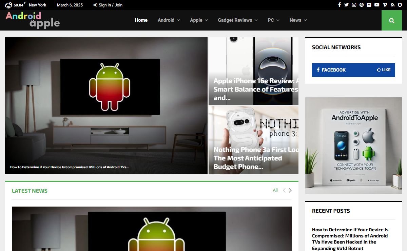Open the Instagram icon in top bar
The image size is (407, 251).
point(354,5)
